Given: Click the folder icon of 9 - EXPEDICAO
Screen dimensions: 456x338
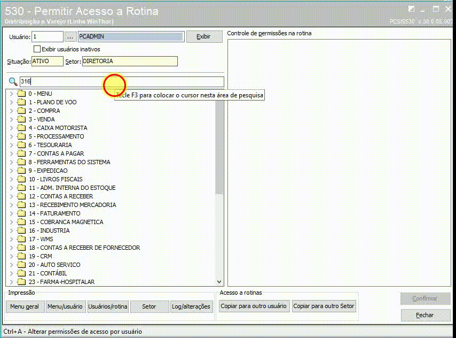Looking at the screenshot, I should tap(21, 171).
